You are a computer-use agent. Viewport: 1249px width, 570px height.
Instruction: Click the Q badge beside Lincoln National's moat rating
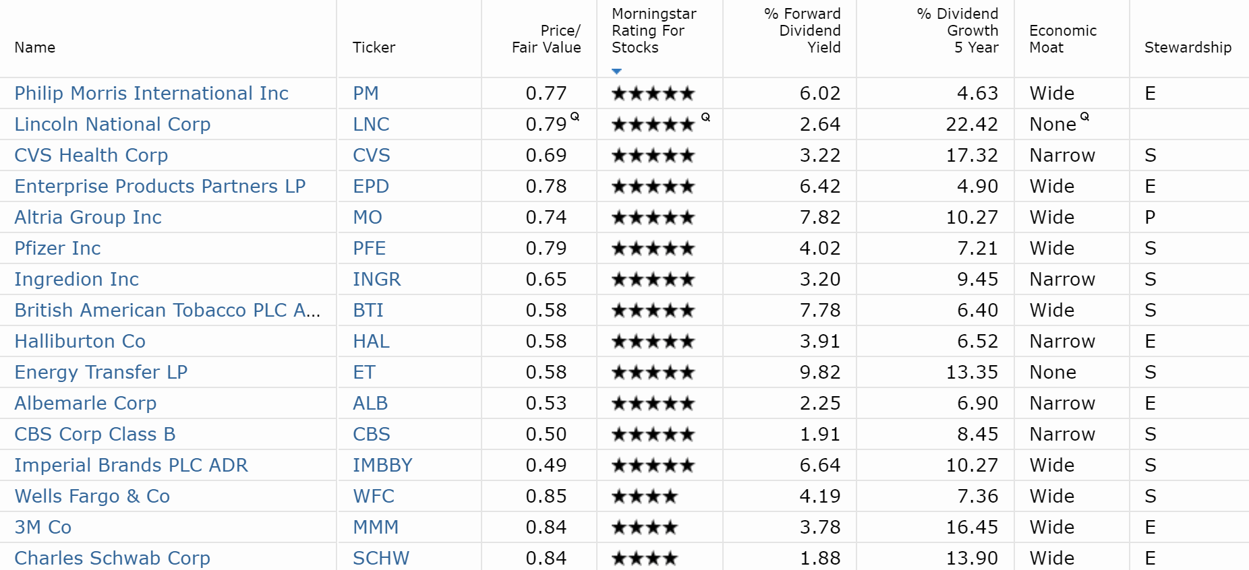(1086, 117)
